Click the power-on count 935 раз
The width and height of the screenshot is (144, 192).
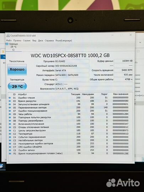[x=123, y=75]
